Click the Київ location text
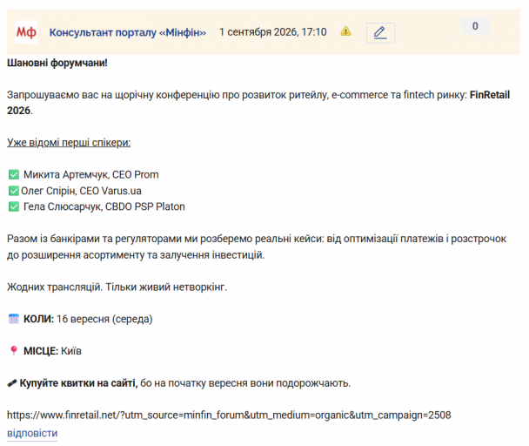The image size is (529, 446). pyautogui.click(x=71, y=351)
